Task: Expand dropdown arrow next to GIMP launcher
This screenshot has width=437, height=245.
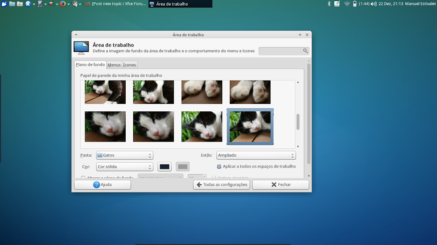Action: point(57,4)
